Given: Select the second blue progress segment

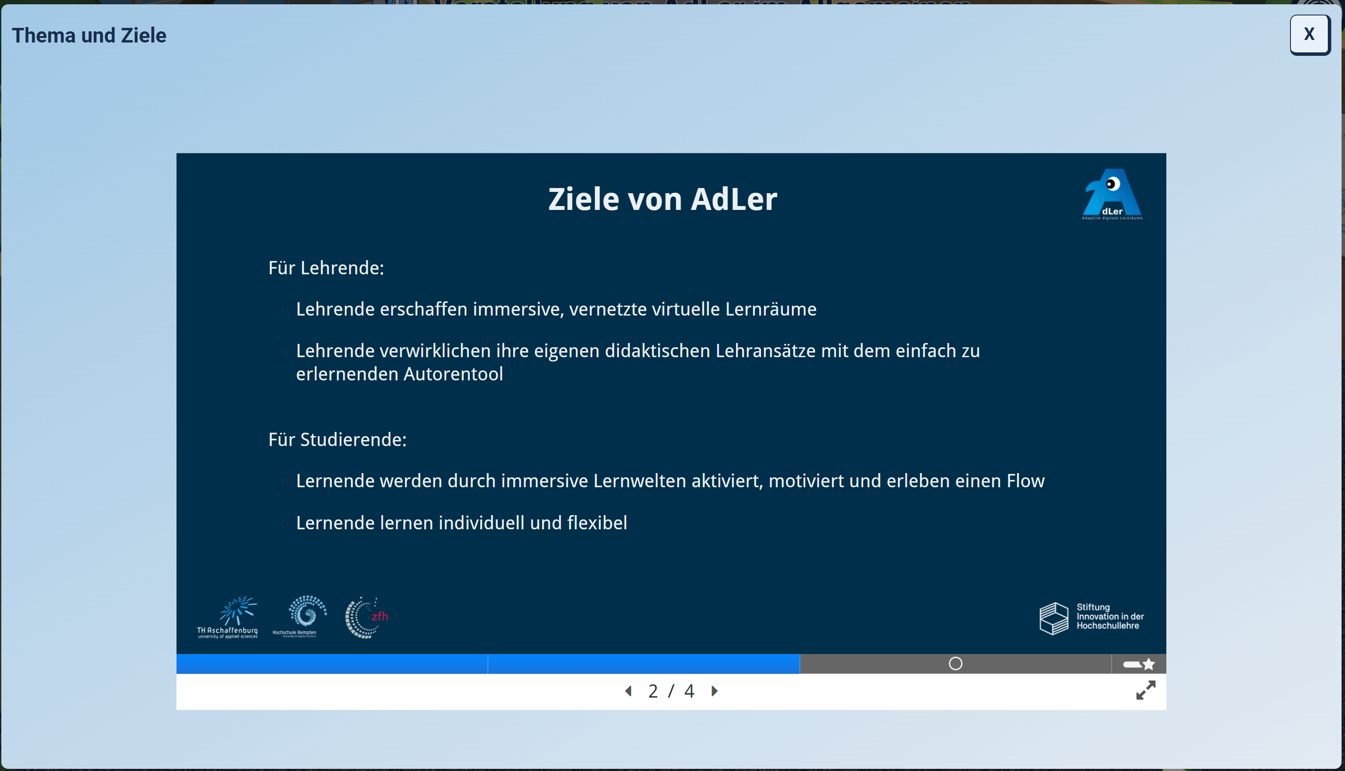Looking at the screenshot, I should tap(643, 664).
